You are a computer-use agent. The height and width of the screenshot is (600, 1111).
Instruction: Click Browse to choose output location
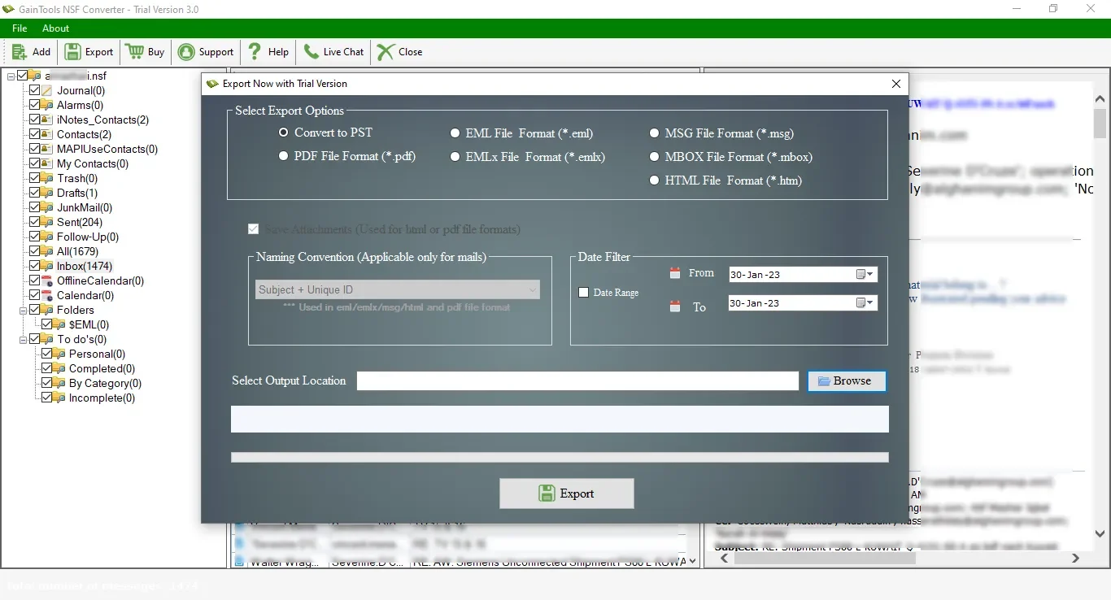tap(847, 381)
